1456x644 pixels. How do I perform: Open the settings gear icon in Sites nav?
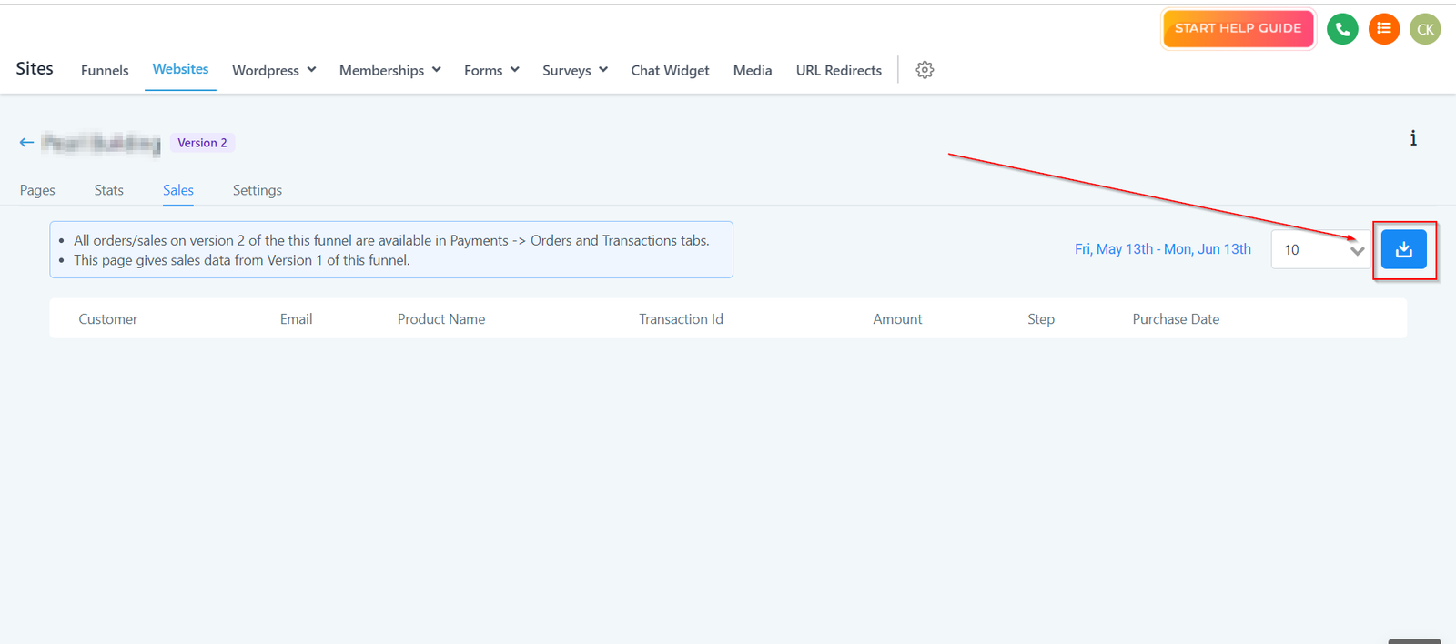pyautogui.click(x=925, y=70)
